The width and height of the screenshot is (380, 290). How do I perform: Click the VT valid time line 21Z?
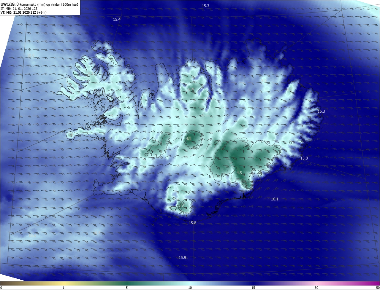[23, 12]
